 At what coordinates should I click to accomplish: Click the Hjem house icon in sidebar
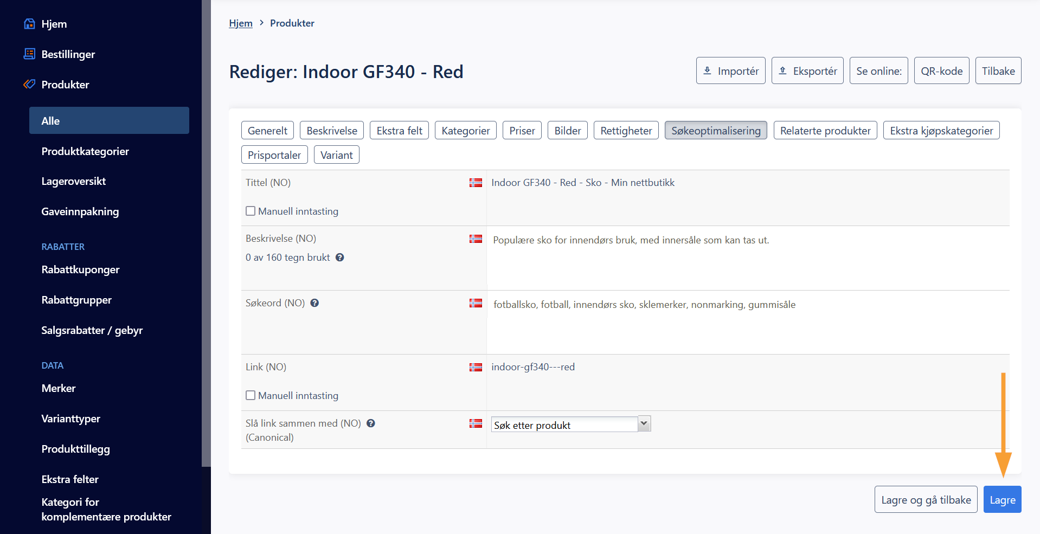click(30, 24)
